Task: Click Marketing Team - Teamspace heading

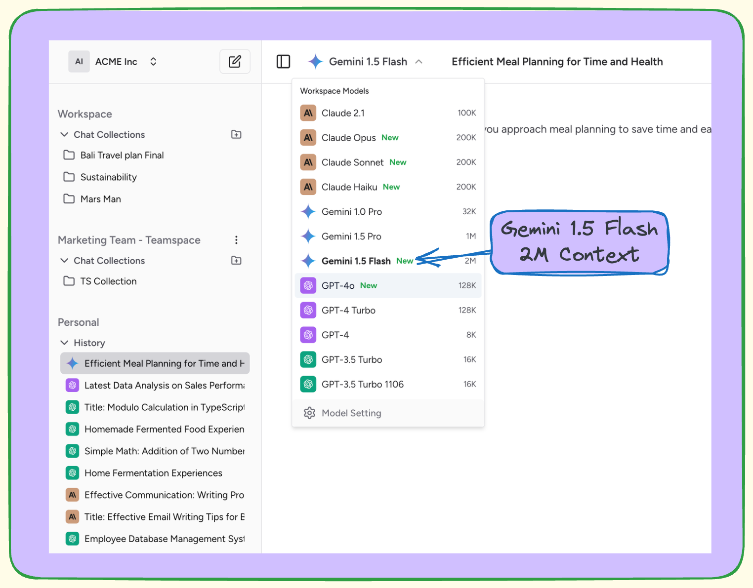Action: point(129,240)
